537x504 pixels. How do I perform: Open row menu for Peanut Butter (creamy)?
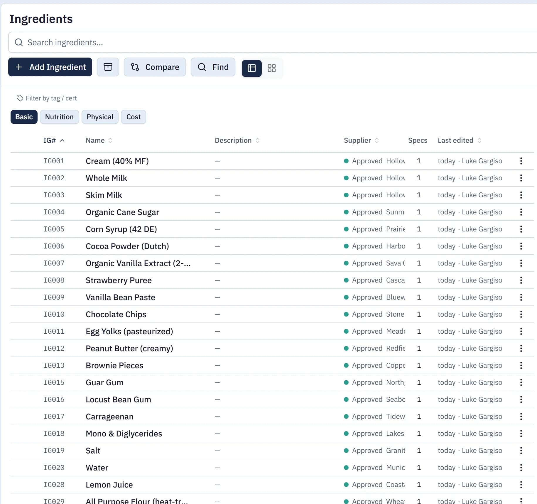pyautogui.click(x=521, y=348)
